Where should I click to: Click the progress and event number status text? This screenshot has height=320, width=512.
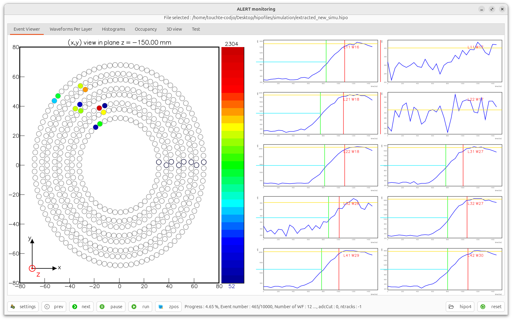pyautogui.click(x=273, y=307)
